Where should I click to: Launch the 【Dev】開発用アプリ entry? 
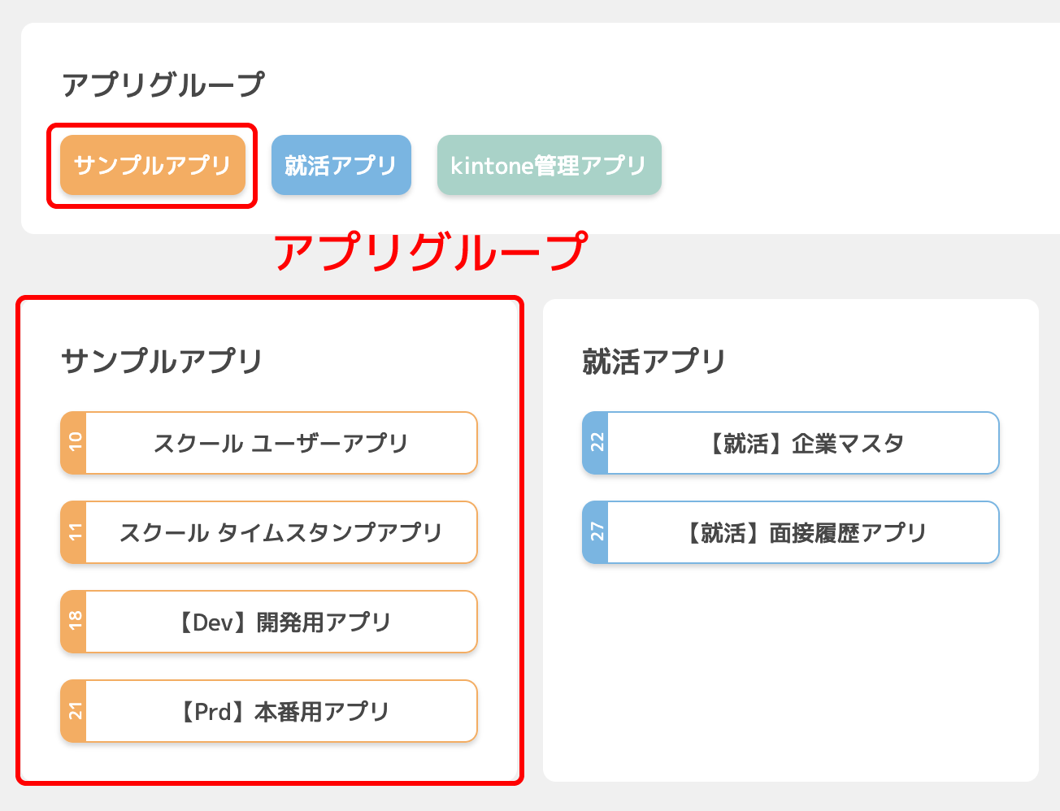coord(280,622)
